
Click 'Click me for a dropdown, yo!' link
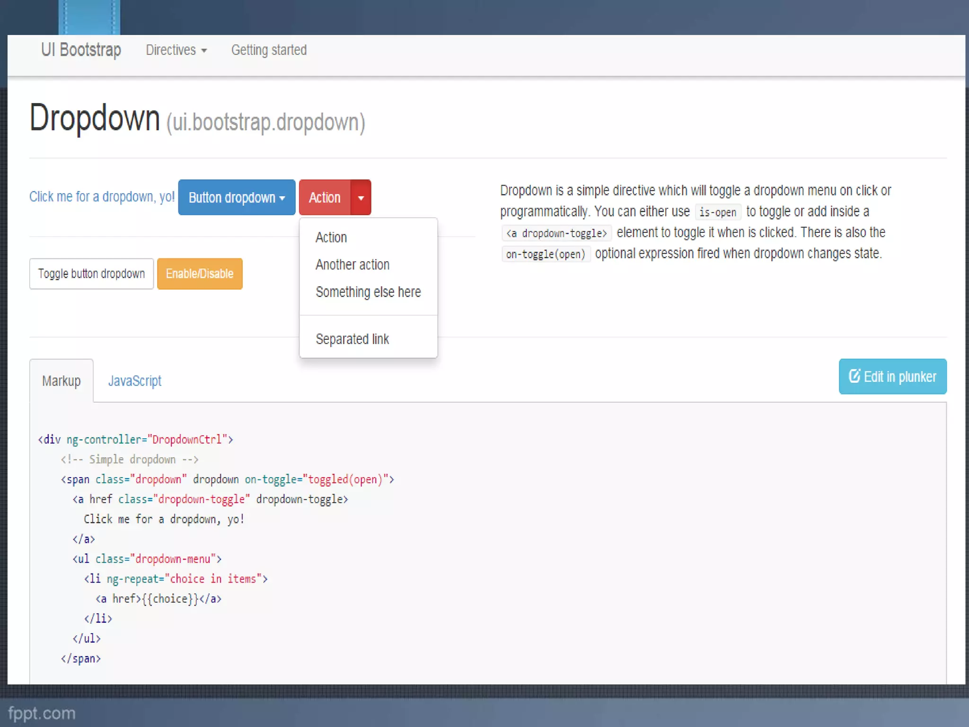pos(102,197)
